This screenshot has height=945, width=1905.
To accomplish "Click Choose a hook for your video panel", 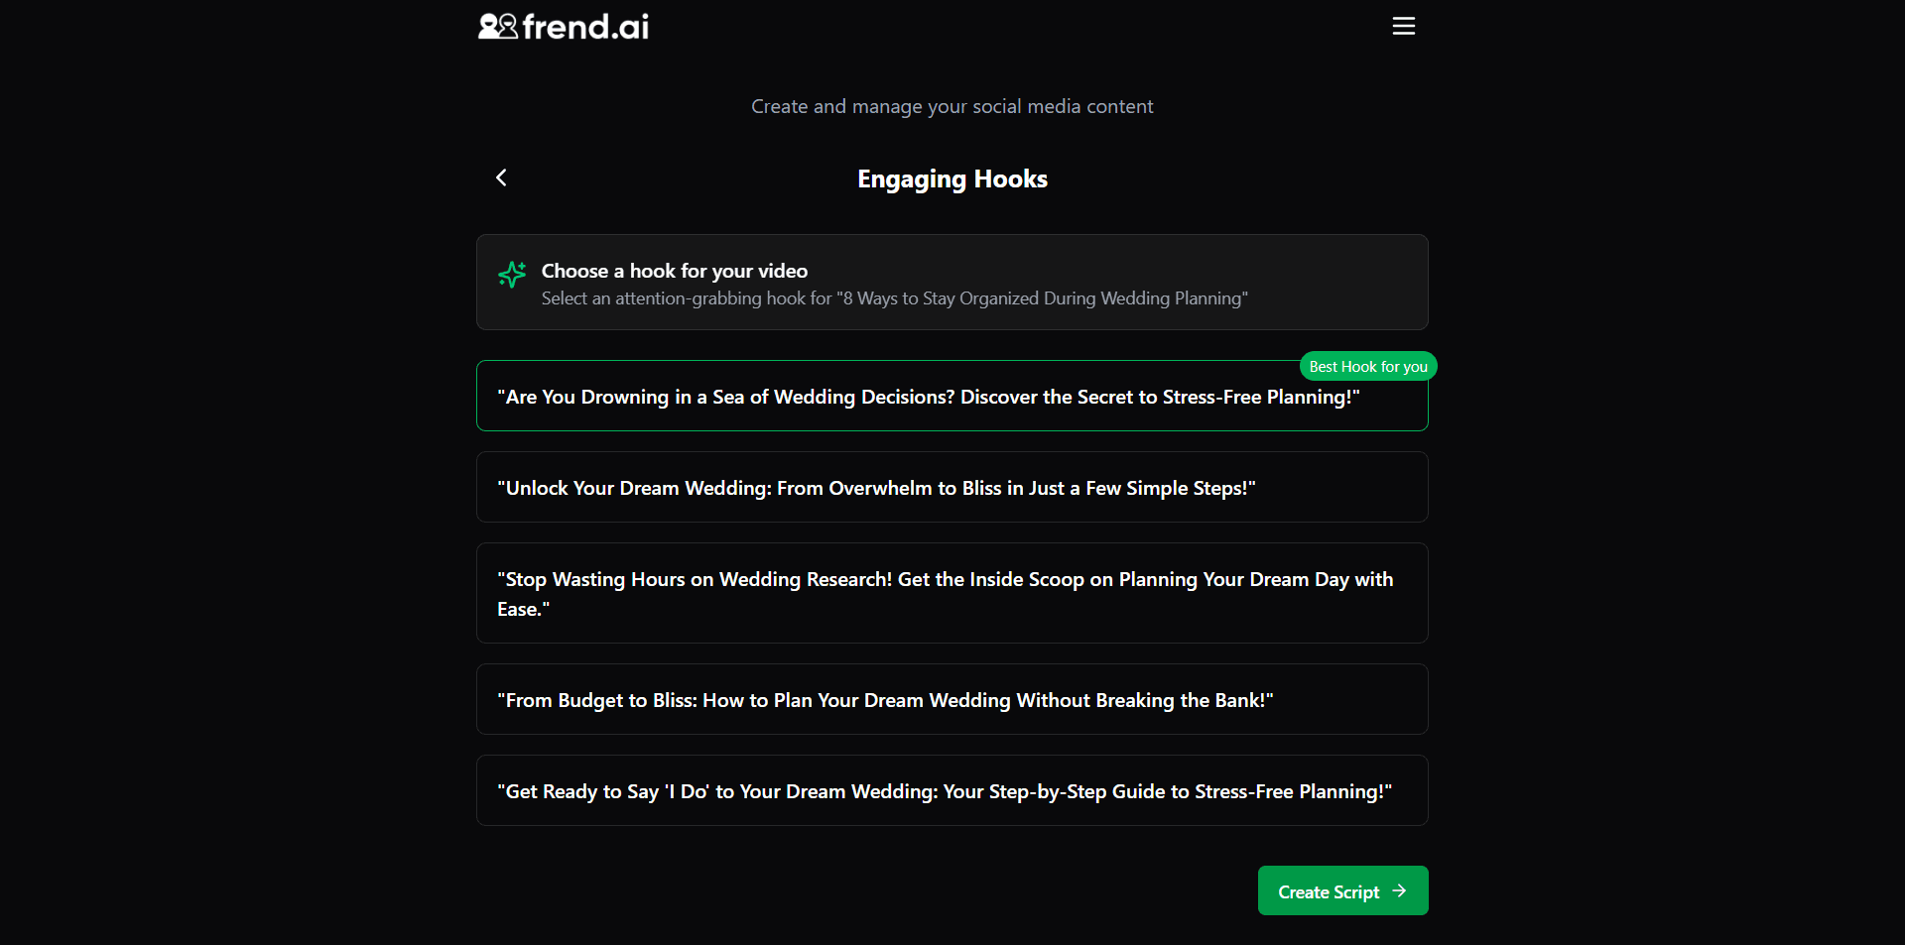I will 952,282.
